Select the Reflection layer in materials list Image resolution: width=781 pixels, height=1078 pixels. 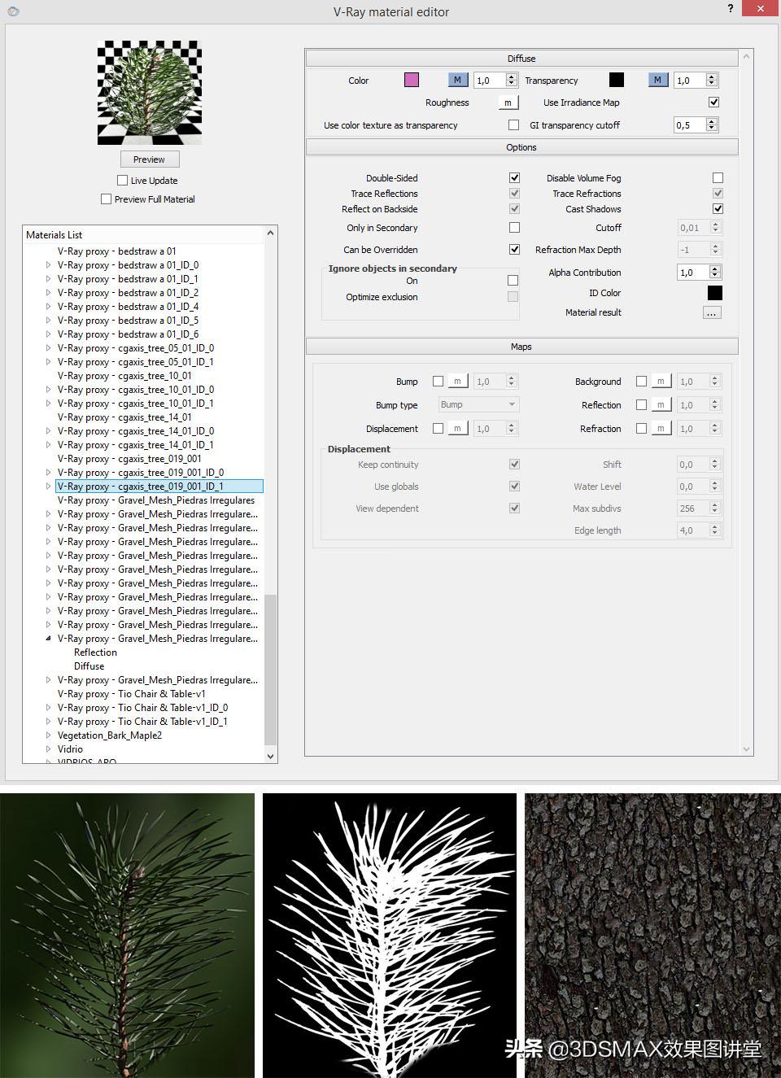(95, 652)
